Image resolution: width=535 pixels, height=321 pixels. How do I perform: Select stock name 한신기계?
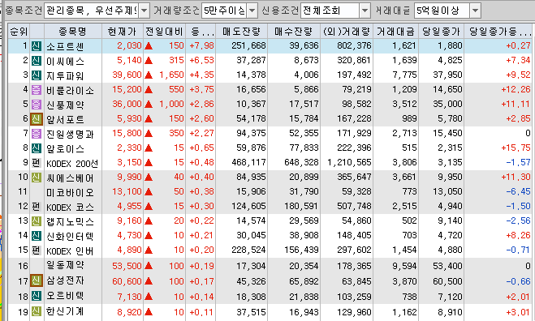coord(65,311)
